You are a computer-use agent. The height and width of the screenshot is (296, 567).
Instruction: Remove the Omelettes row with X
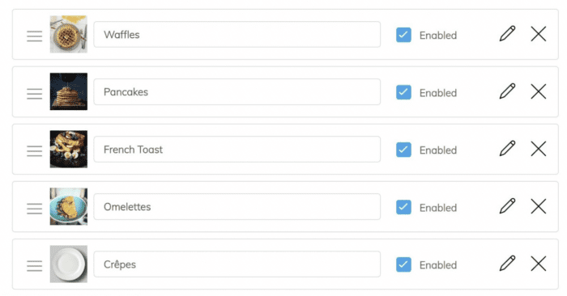pyautogui.click(x=539, y=206)
